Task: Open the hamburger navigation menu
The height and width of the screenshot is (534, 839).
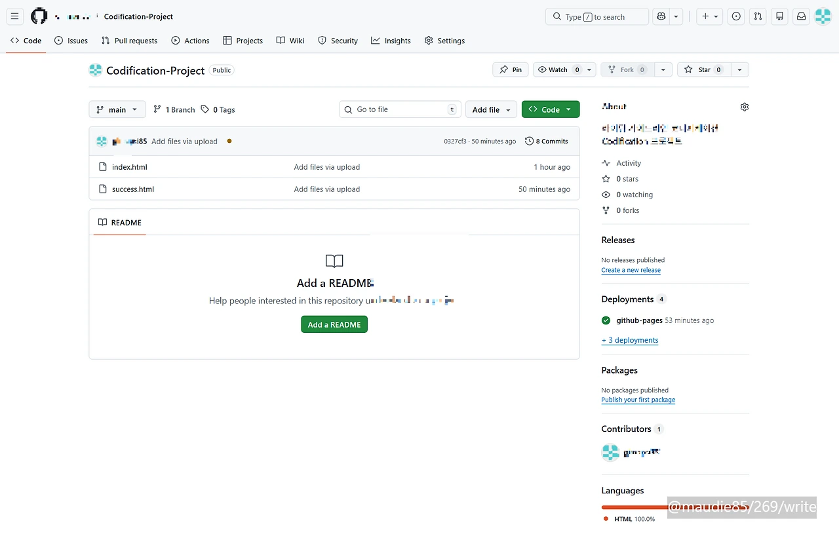Action: pyautogui.click(x=15, y=16)
